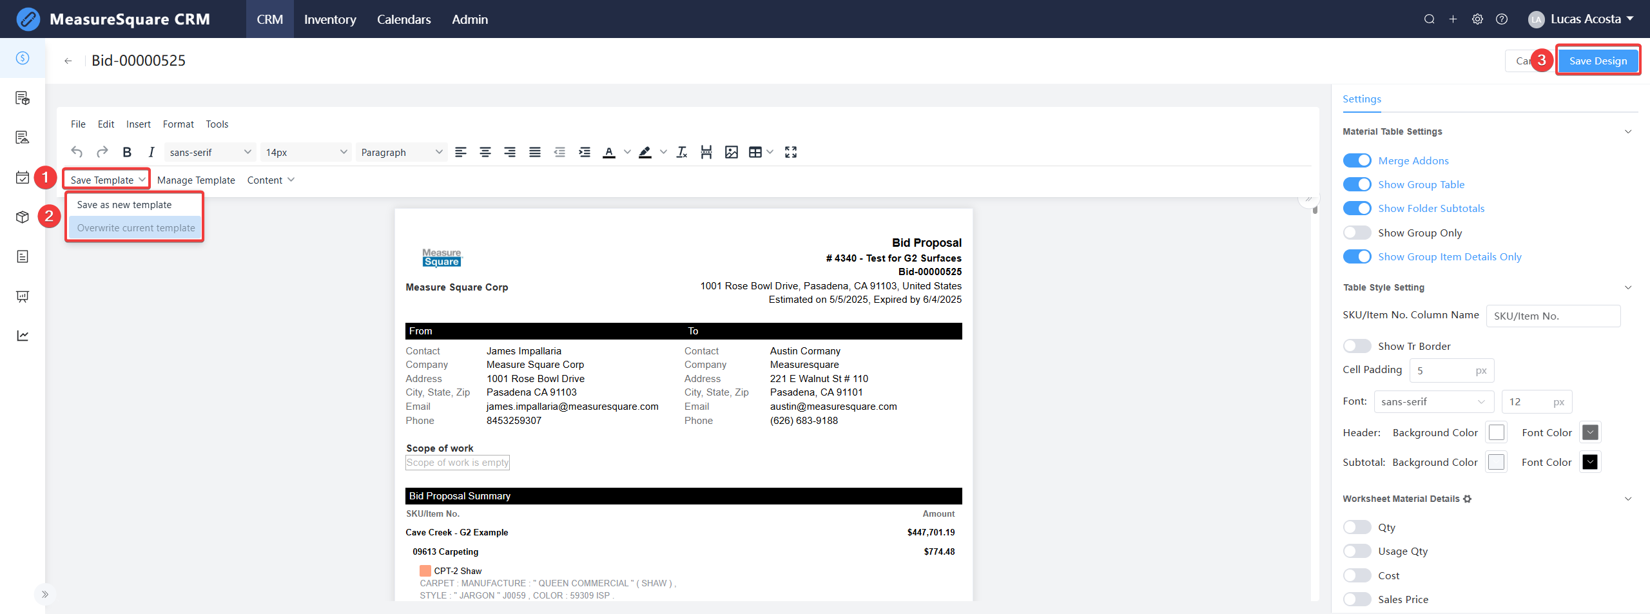Toggle bold formatting
The height and width of the screenshot is (614, 1650).
point(127,152)
